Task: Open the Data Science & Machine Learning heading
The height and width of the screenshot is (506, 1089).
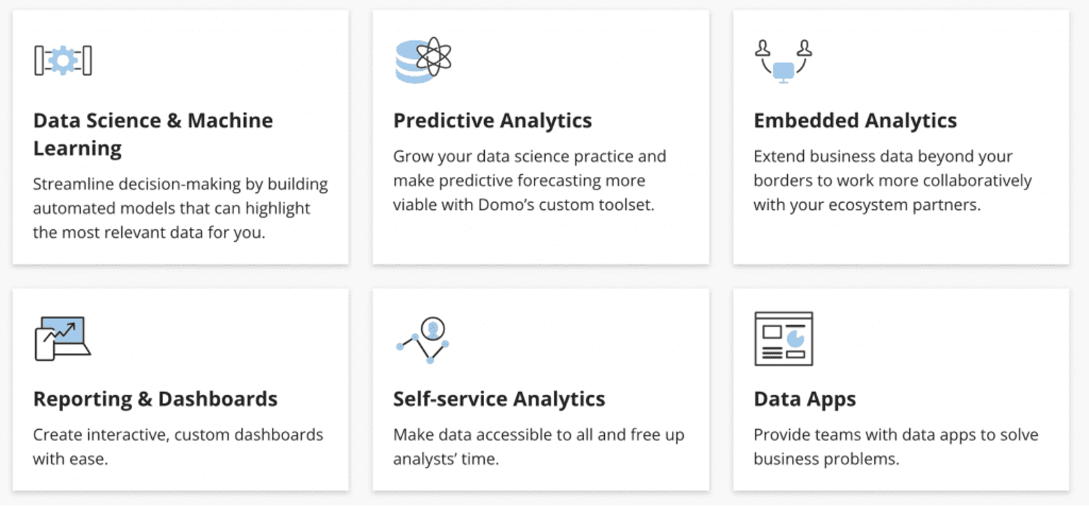Action: [153, 134]
